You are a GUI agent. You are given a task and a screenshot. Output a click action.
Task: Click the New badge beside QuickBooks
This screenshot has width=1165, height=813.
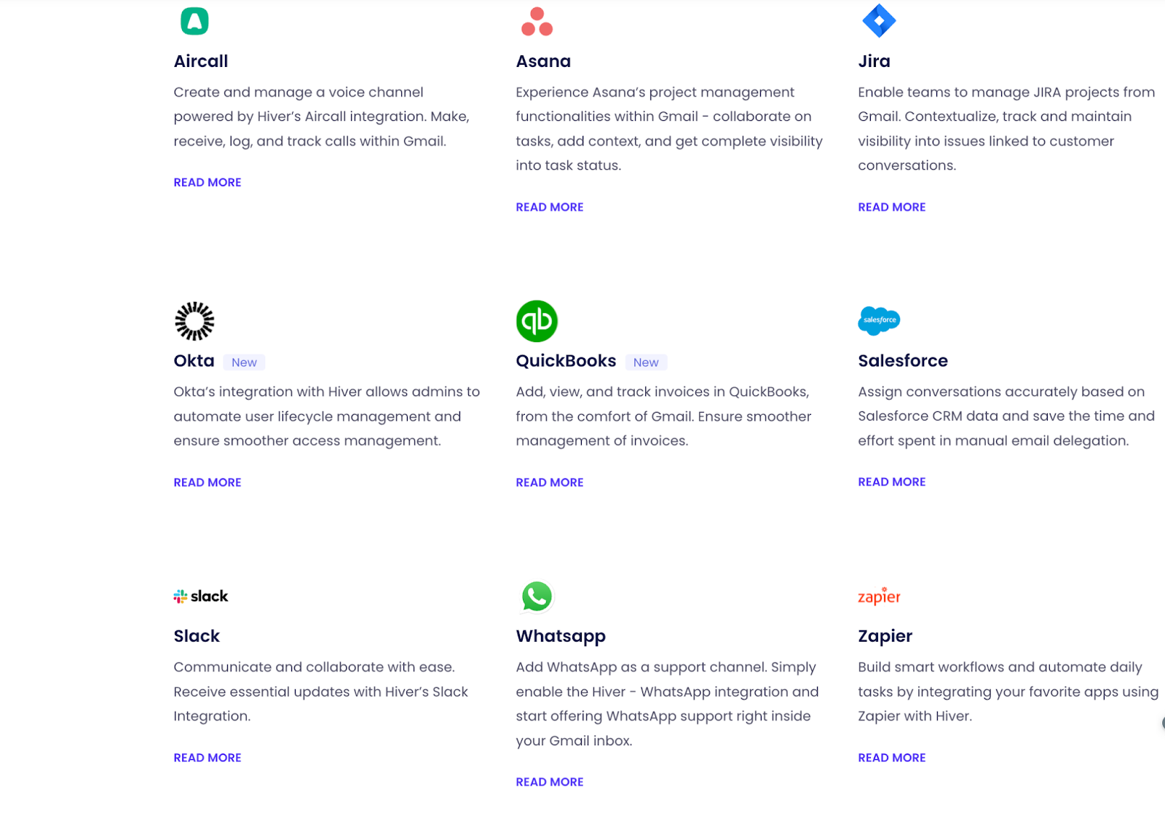pyautogui.click(x=646, y=362)
